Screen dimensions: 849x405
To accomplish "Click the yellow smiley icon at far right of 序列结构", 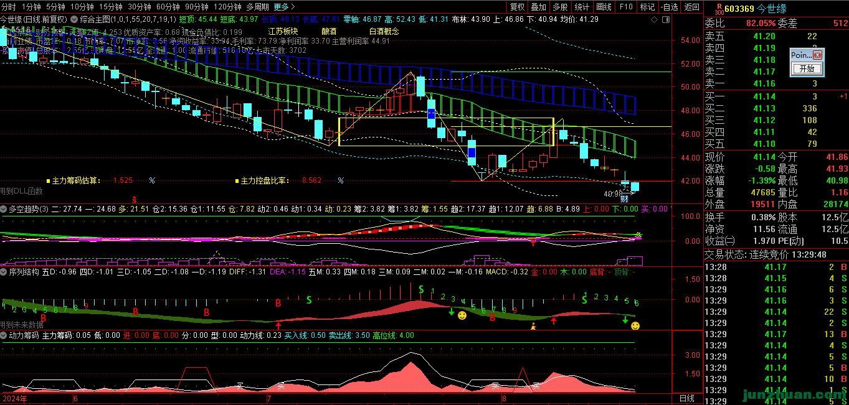I will click(x=635, y=325).
